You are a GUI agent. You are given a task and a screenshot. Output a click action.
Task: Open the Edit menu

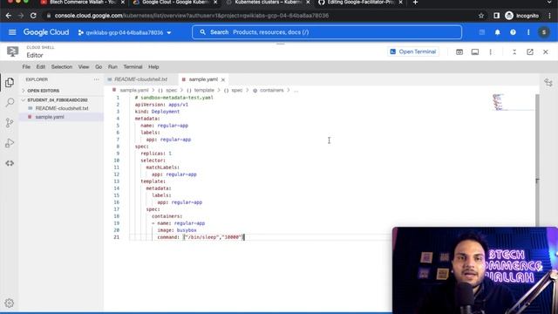41,67
